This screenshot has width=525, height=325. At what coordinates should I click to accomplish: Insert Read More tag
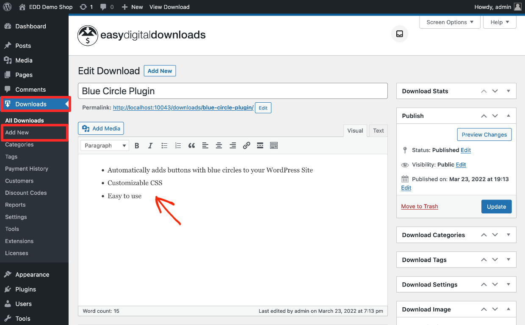click(x=260, y=145)
